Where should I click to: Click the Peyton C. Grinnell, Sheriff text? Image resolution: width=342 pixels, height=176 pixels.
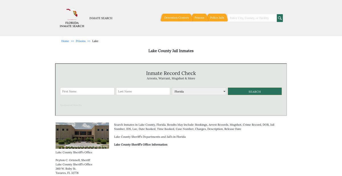coord(73,160)
